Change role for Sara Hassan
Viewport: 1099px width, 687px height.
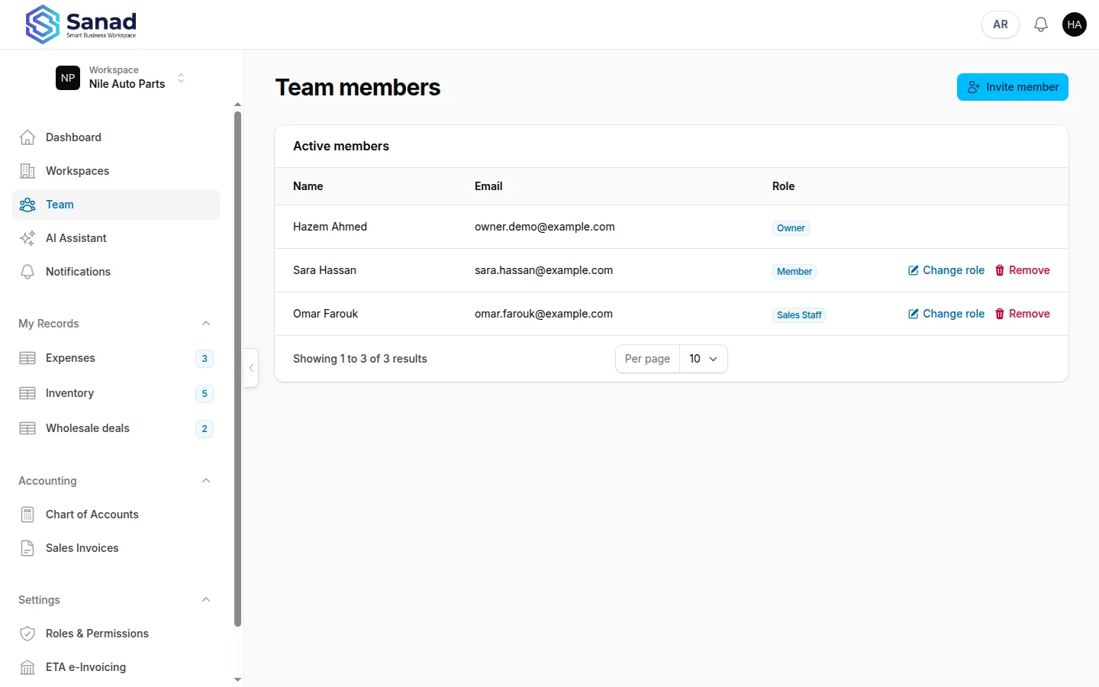(x=946, y=270)
